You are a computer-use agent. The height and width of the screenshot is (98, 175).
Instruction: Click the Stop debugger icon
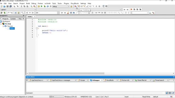pos(99,6)
